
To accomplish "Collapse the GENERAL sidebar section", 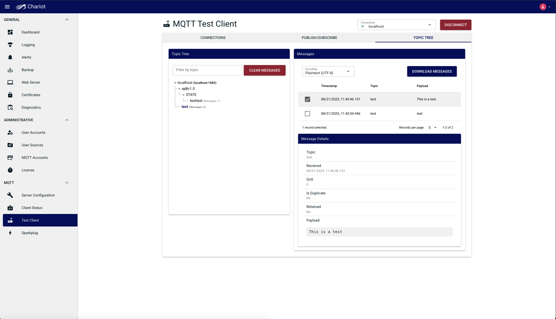I will click(67, 20).
